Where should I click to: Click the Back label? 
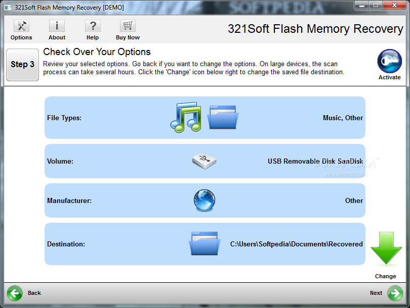pyautogui.click(x=34, y=293)
